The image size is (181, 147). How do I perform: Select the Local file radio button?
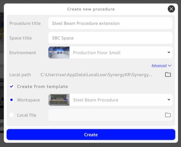[x=12, y=115]
